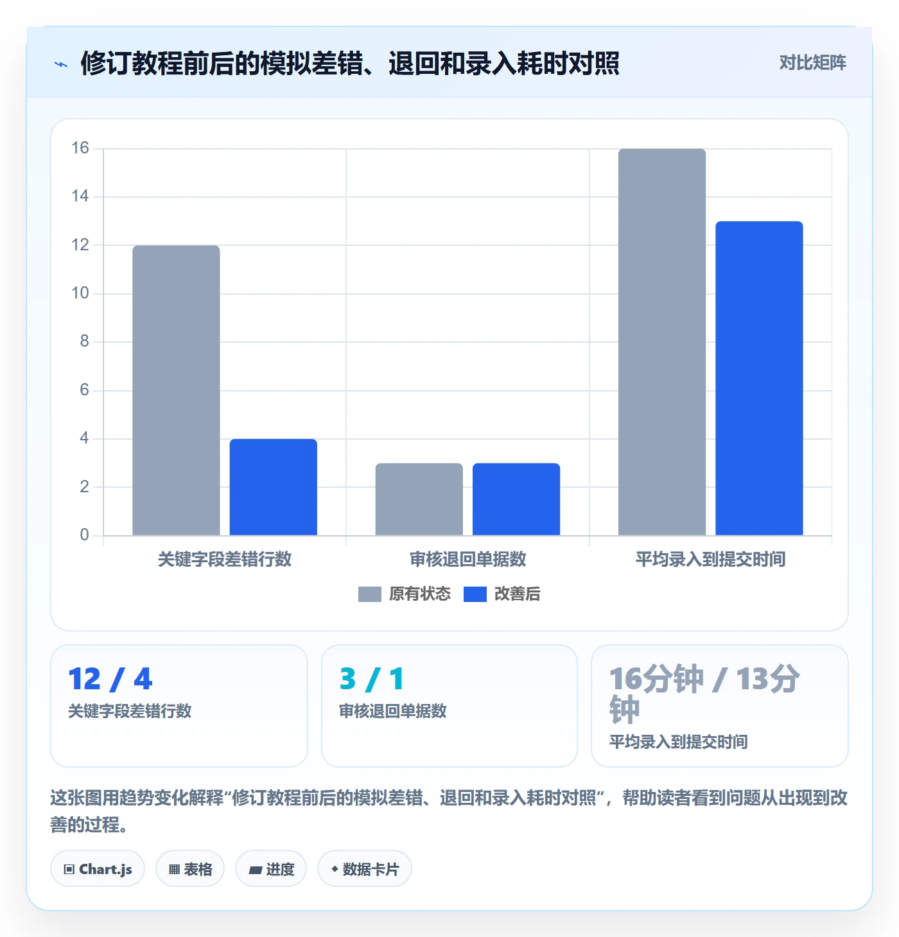Click the gray bar for 关键字段差错行数
The width and height of the screenshot is (899, 937).
[x=176, y=390]
